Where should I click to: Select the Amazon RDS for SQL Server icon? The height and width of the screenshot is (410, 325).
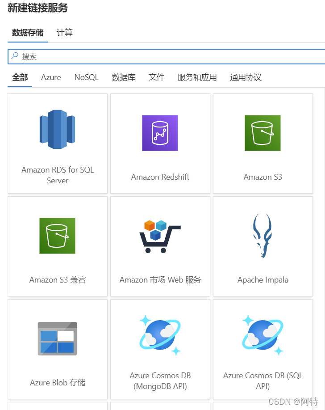(x=58, y=129)
